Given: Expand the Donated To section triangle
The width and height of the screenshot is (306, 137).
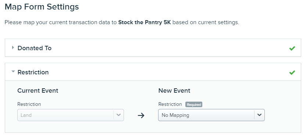Looking at the screenshot, I should click(13, 47).
